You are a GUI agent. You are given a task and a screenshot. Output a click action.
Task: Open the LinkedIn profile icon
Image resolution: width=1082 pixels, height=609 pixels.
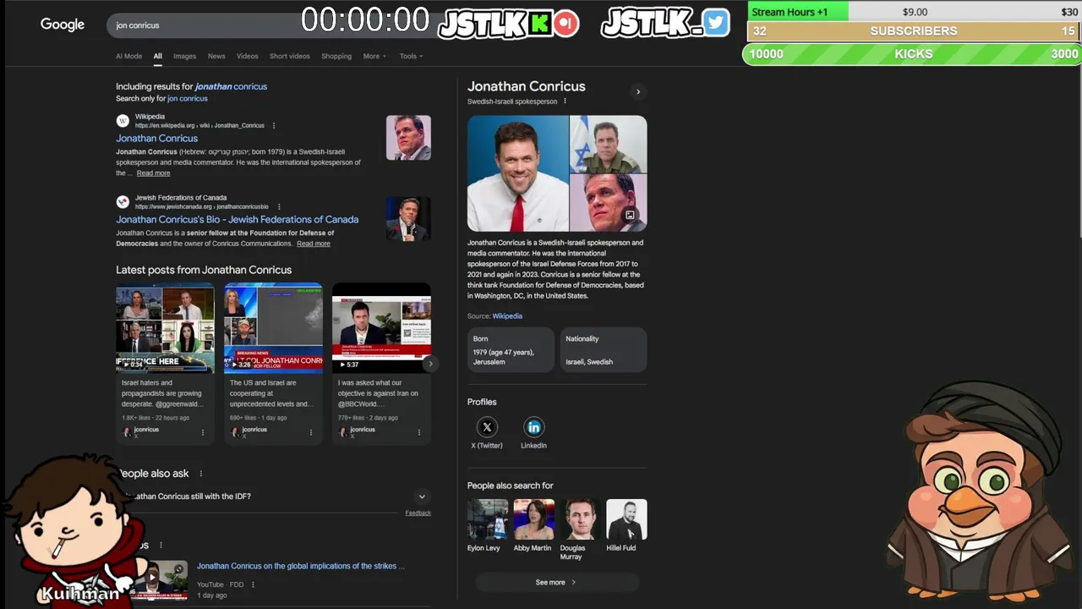coord(533,427)
